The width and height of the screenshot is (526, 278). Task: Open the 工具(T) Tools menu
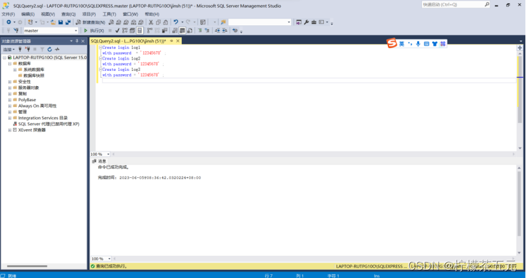click(109, 14)
